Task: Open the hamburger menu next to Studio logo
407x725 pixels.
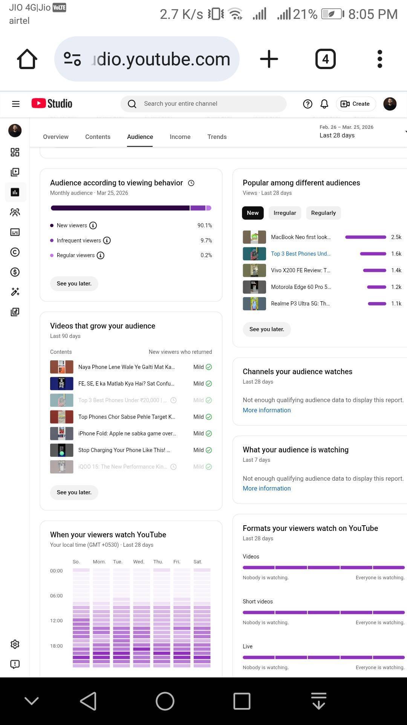Action: [x=16, y=104]
